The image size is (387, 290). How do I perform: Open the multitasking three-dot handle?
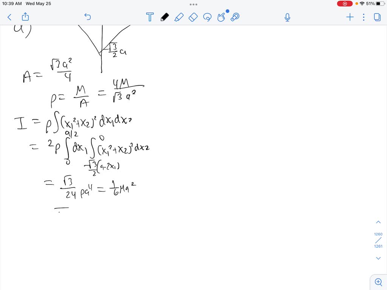pyautogui.click(x=193, y=5)
